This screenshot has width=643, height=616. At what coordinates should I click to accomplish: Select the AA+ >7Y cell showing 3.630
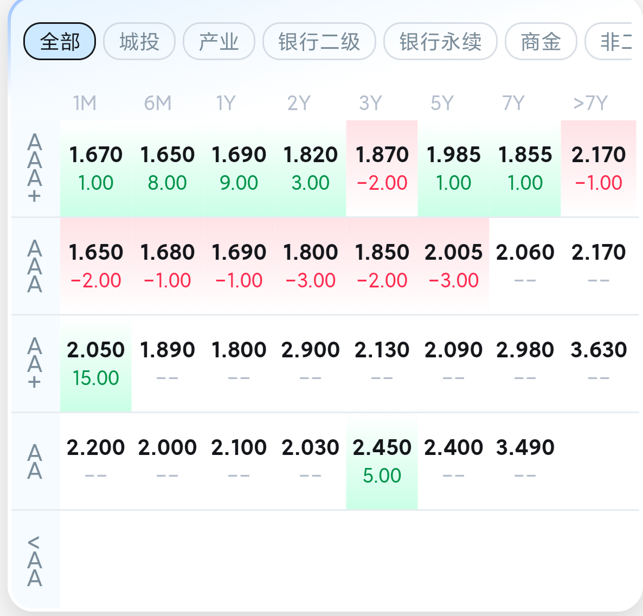[x=599, y=363]
